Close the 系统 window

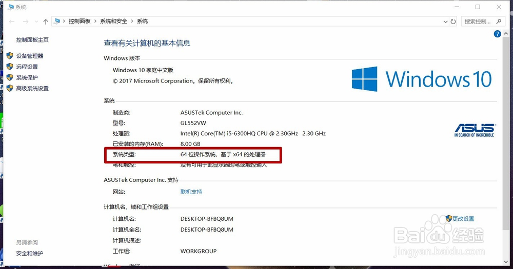(499, 7)
